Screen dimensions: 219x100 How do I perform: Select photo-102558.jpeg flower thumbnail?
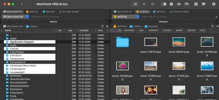coord(122,66)
